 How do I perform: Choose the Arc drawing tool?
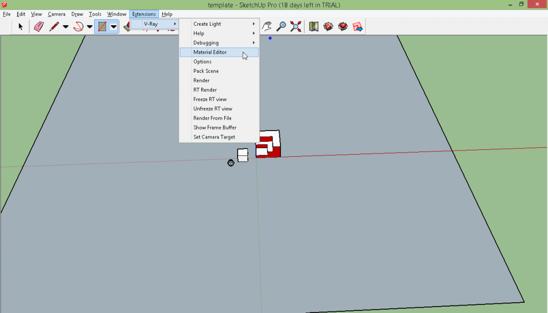click(x=78, y=26)
